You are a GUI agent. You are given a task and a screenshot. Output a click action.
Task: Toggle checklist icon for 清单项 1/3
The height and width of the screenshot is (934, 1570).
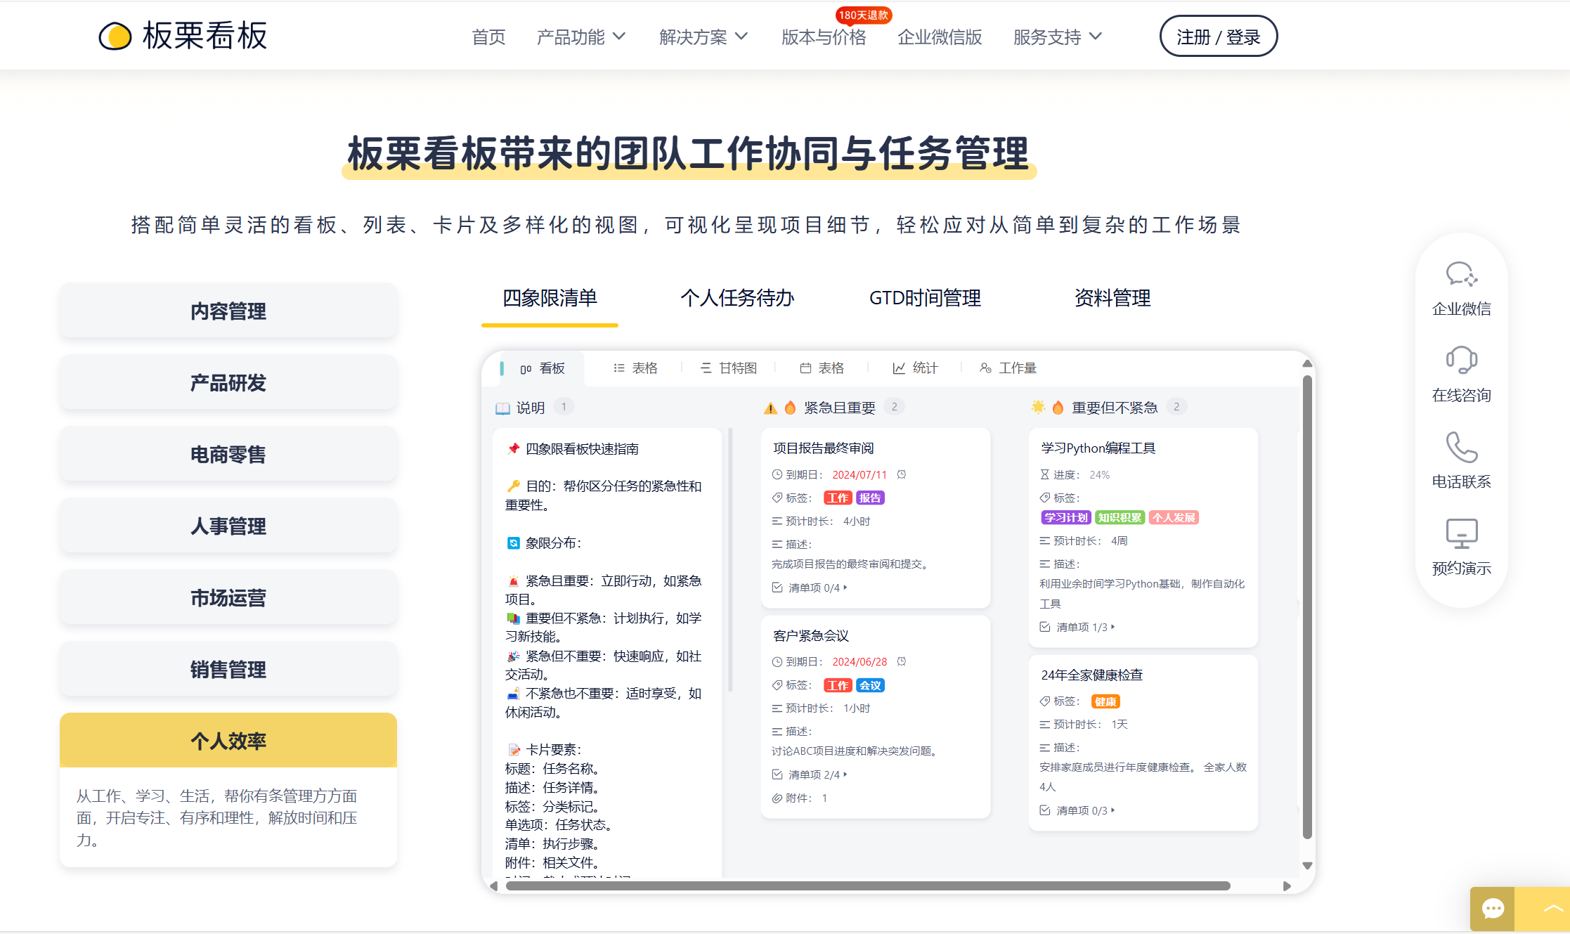(1045, 627)
